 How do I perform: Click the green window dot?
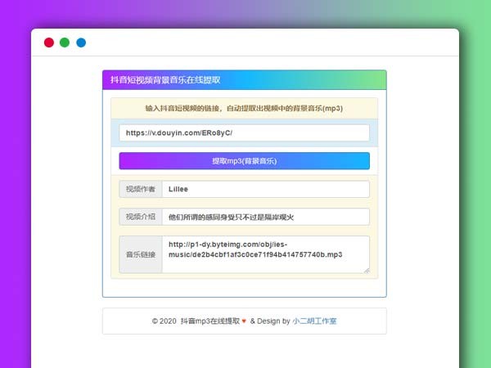[x=65, y=43]
